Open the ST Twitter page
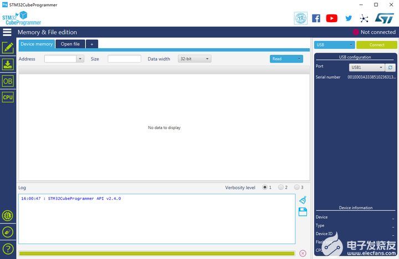The image size is (399, 259). [x=349, y=18]
